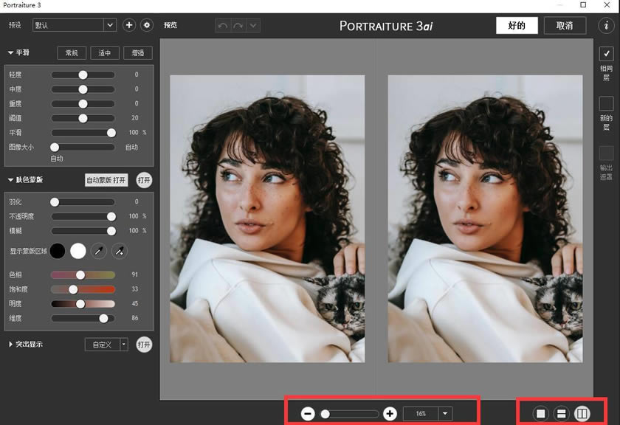Select the vertical split-view comparison icon
Screen dimensions: 620x425
point(581,412)
